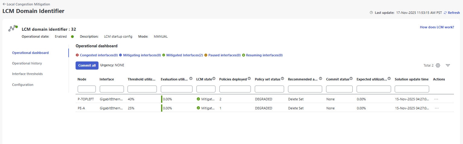Click the table filter icon

tap(448, 65)
